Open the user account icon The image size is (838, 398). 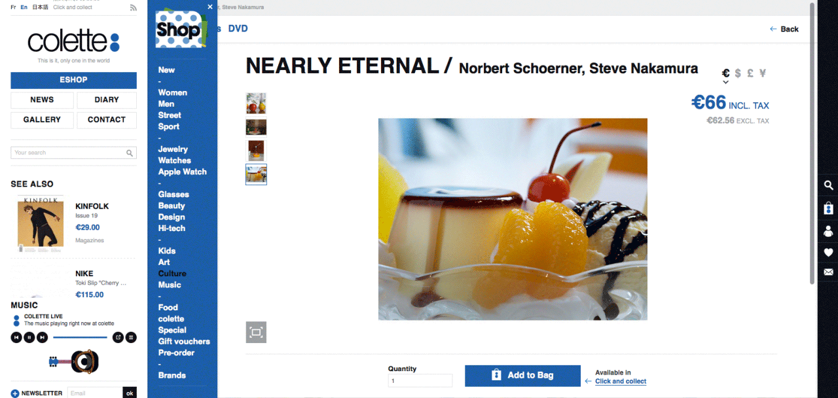[829, 230]
